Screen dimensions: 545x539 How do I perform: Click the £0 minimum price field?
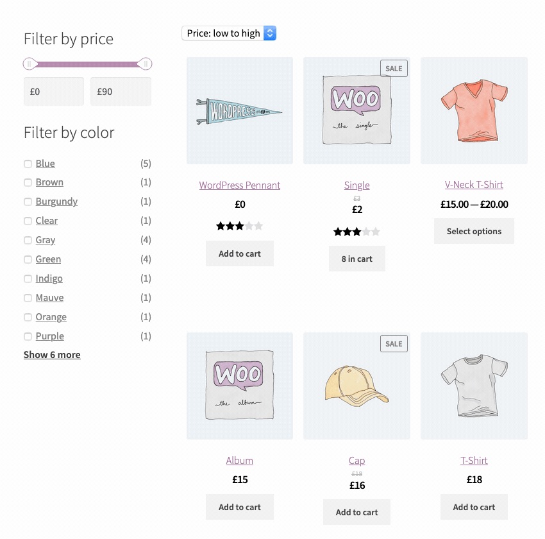pos(54,92)
